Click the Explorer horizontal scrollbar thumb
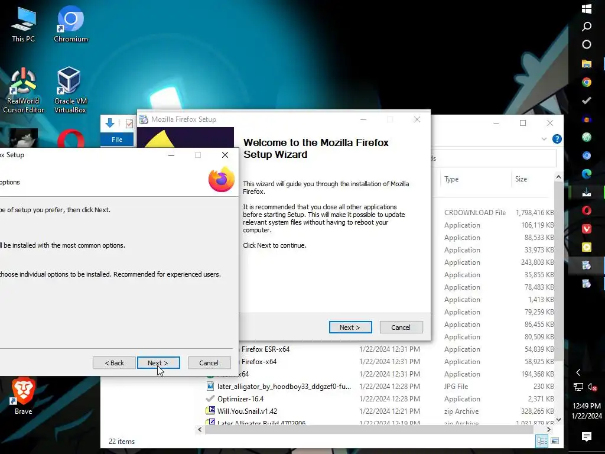Image resolution: width=605 pixels, height=454 pixels. [369, 429]
